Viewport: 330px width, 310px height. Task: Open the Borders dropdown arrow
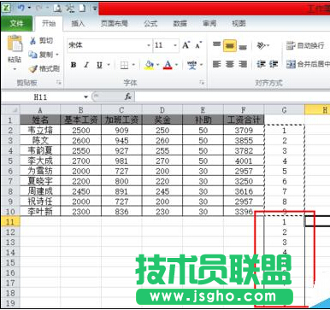133,65
